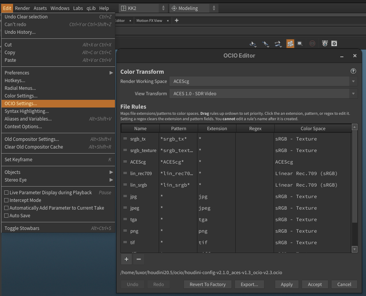Viewport: 366px width, 296px height.
Task: Click the Color Space column header
Action: pos(313,129)
